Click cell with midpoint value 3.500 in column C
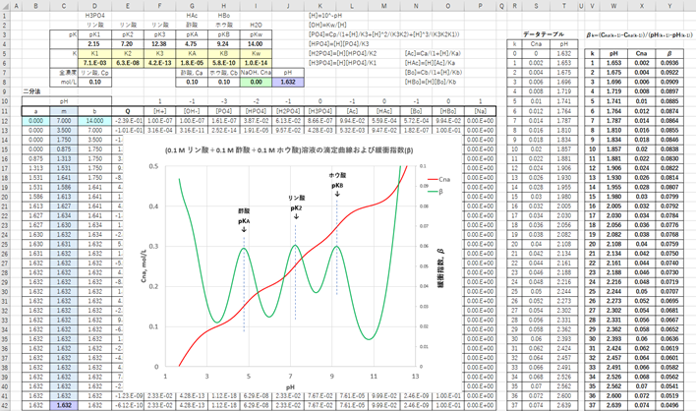This screenshot has width=696, height=411. (x=64, y=130)
